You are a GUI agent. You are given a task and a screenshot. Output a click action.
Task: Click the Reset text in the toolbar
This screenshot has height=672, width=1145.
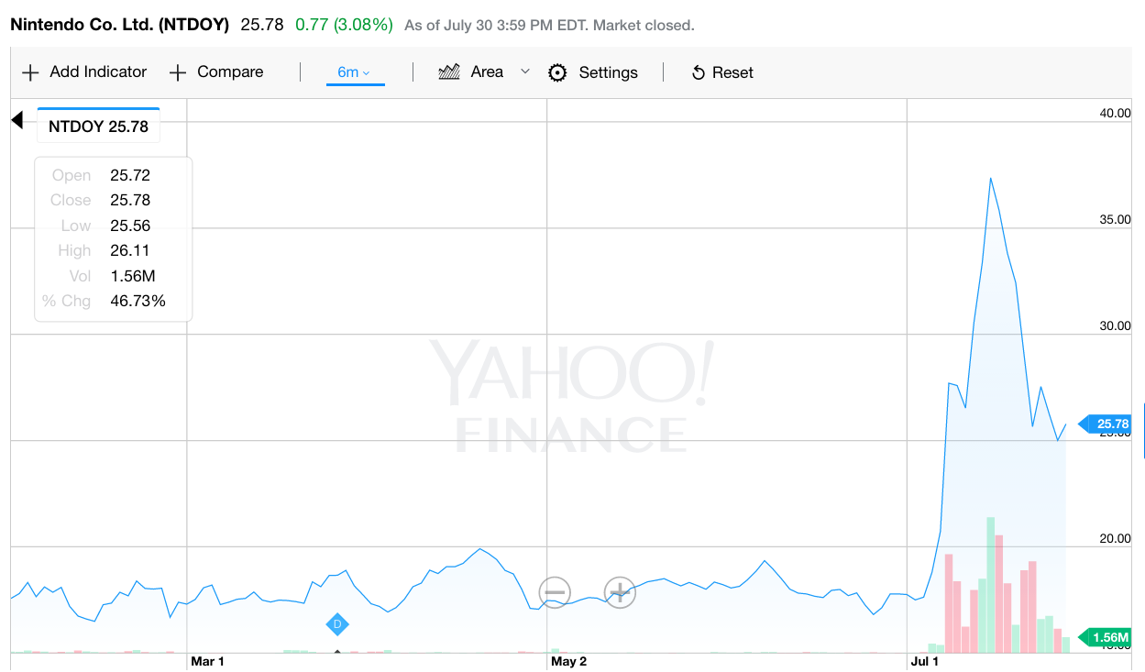(x=732, y=72)
